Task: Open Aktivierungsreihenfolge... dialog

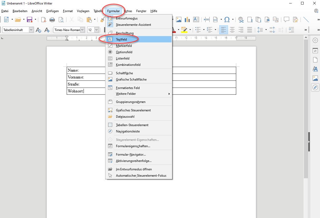Action: 139,161
